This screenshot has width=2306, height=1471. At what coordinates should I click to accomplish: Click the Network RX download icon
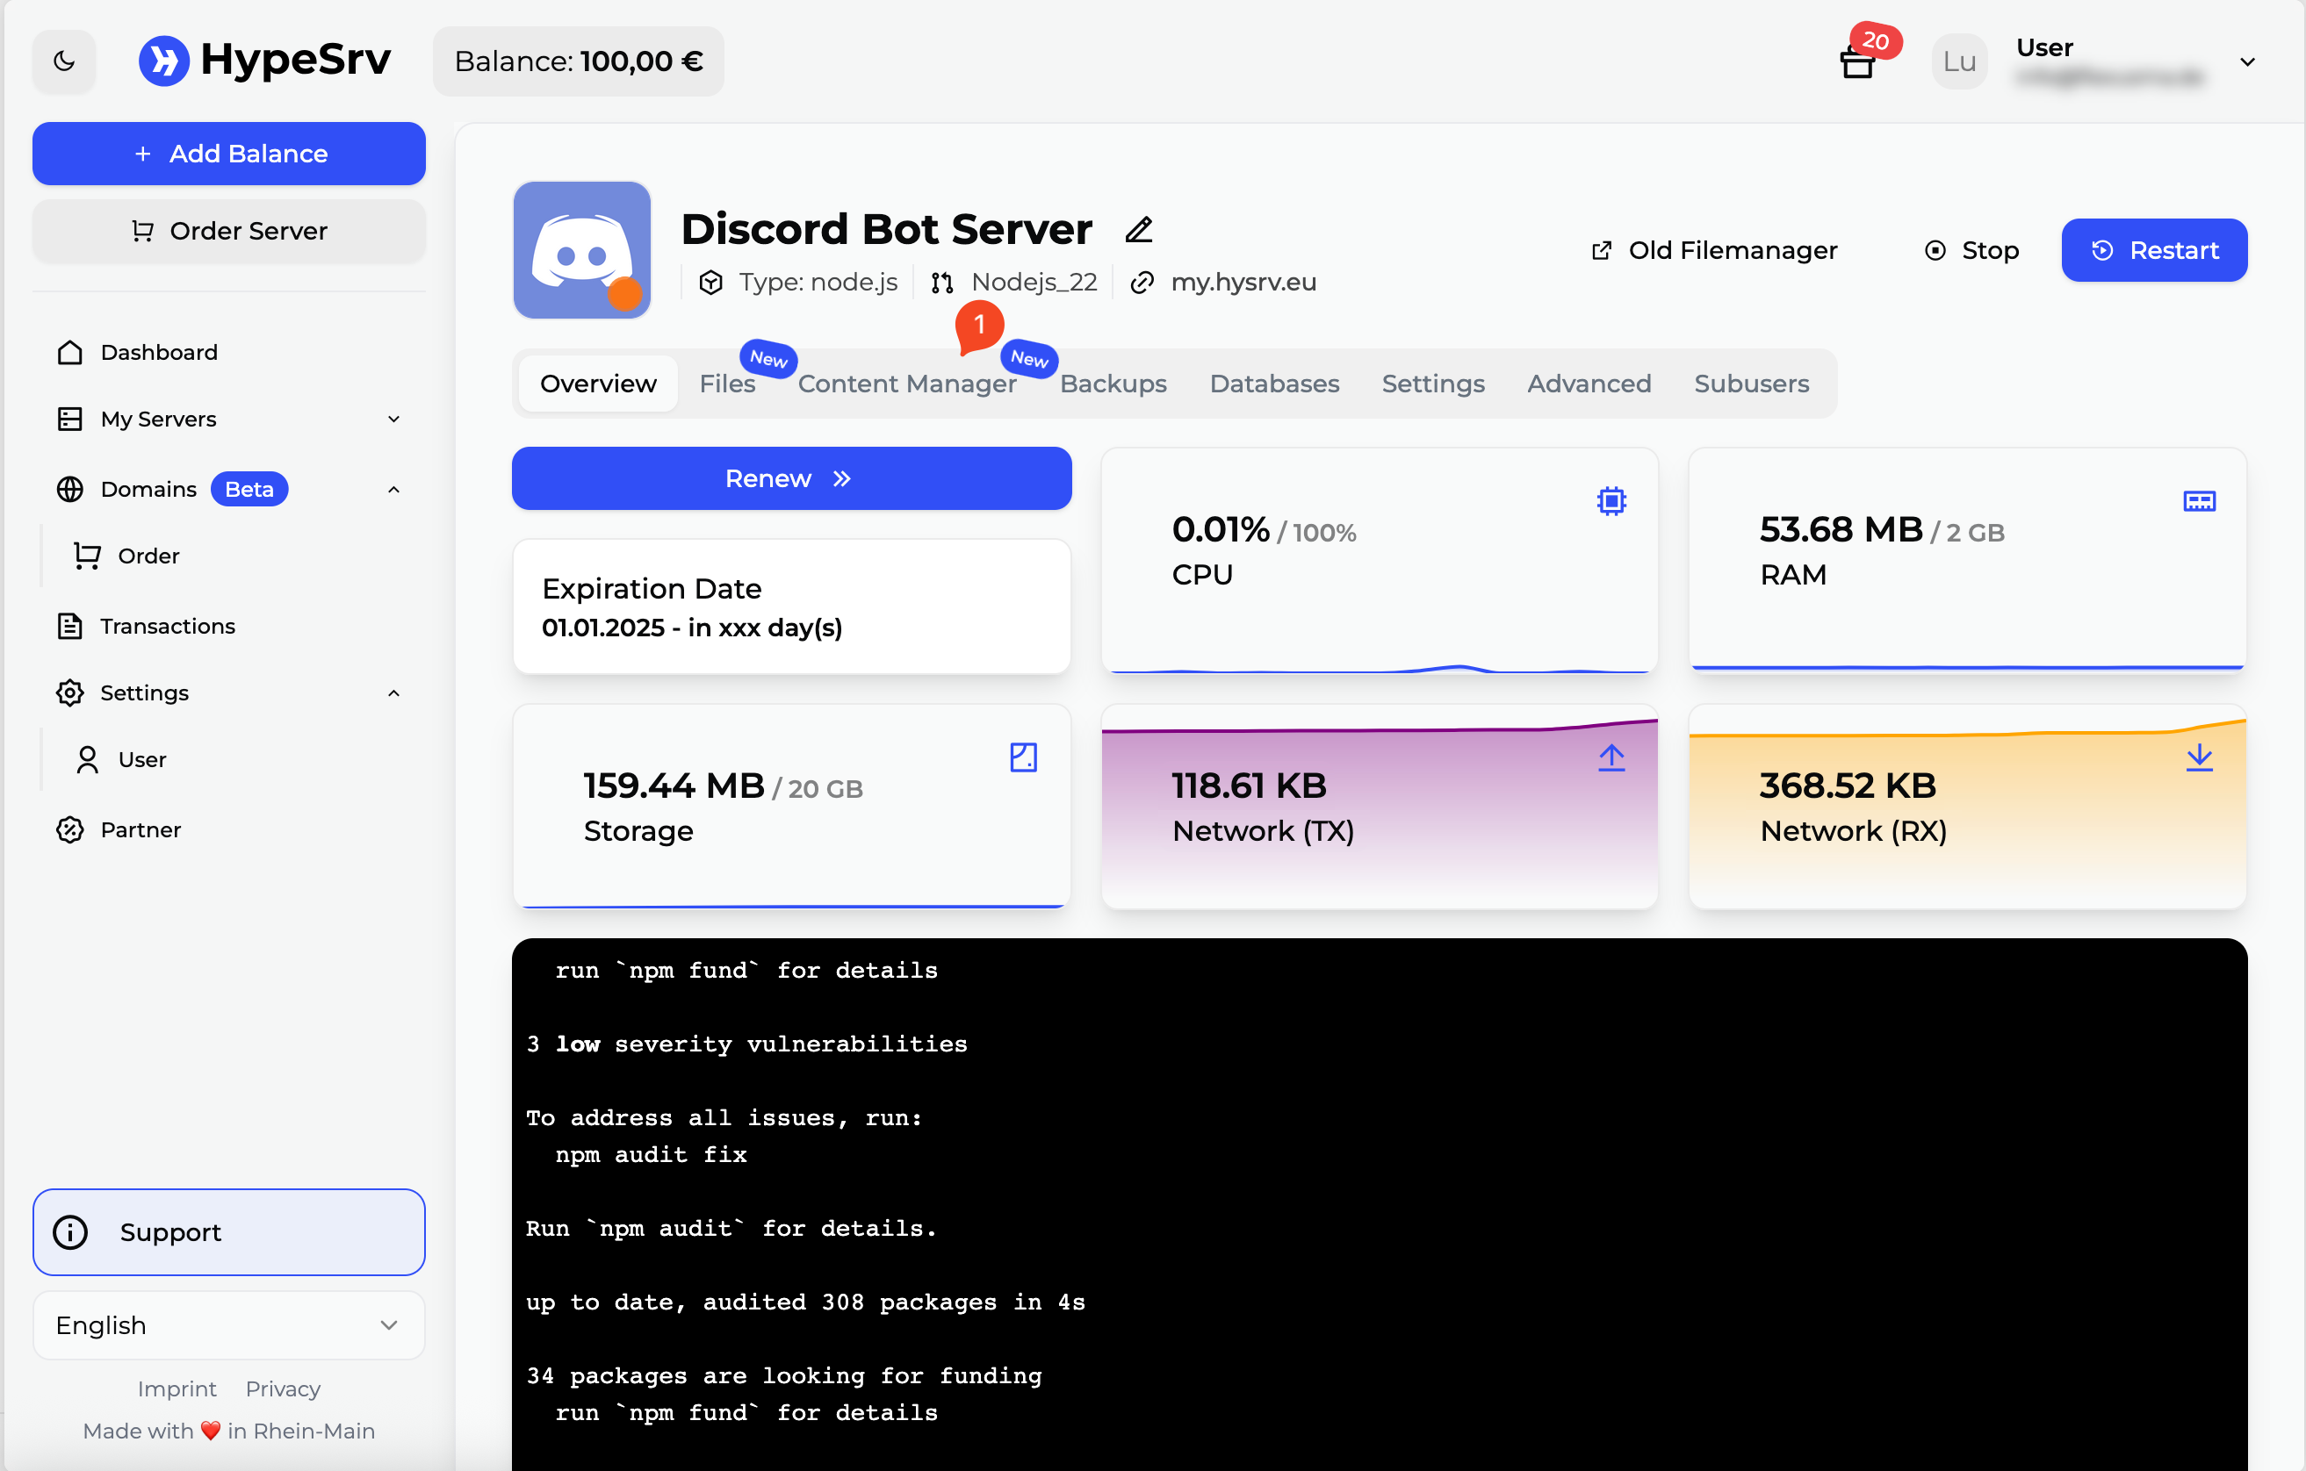(2199, 757)
